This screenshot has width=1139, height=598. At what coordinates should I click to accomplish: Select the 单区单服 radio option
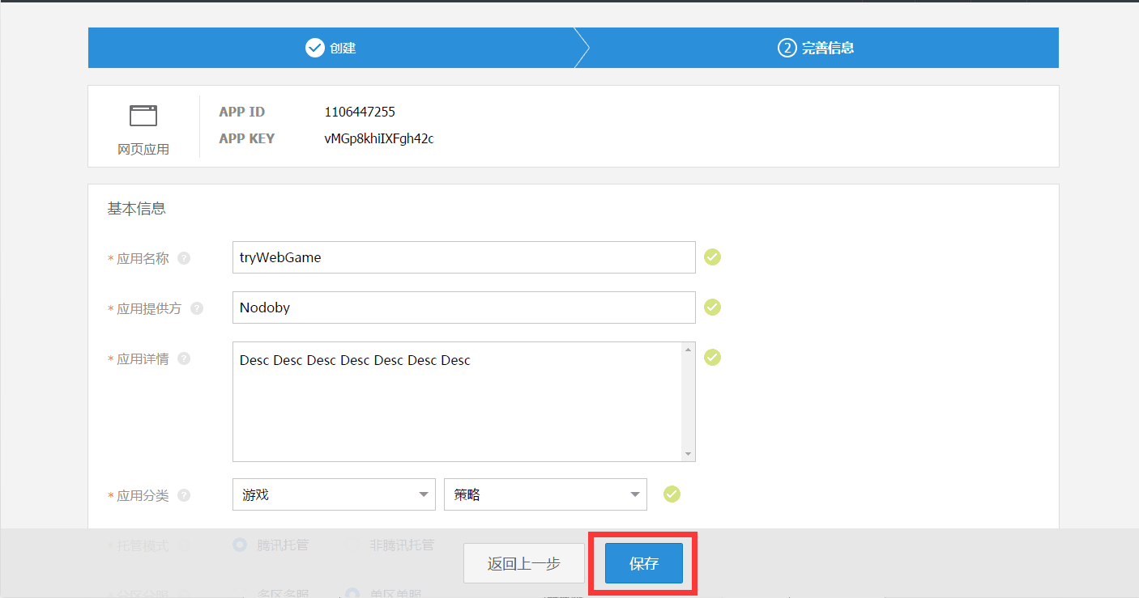pos(352,593)
